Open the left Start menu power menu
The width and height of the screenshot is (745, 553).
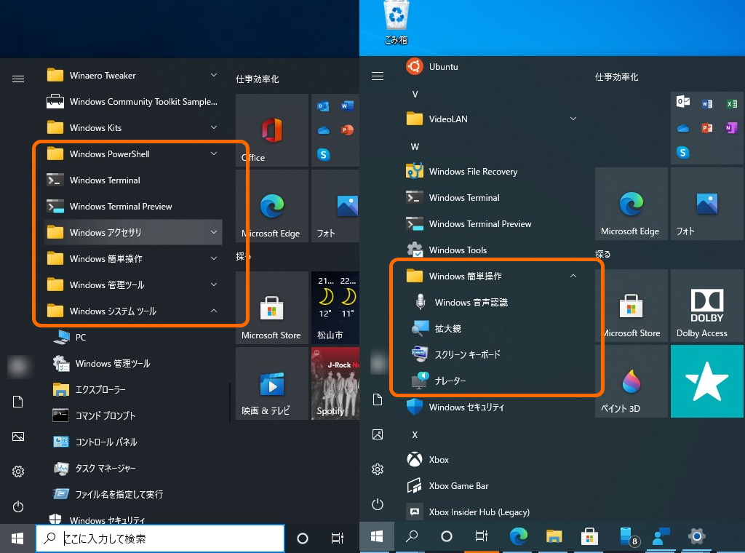point(17,506)
